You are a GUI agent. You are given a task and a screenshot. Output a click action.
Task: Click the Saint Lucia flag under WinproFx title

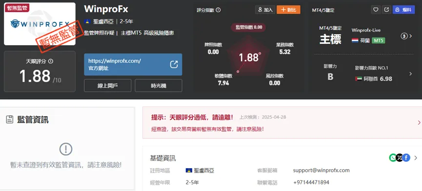pyautogui.click(x=87, y=21)
